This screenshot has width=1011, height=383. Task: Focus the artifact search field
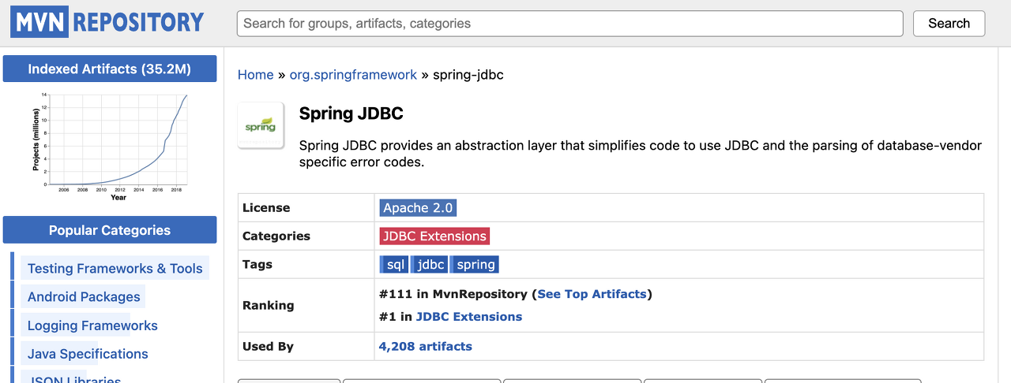point(569,24)
